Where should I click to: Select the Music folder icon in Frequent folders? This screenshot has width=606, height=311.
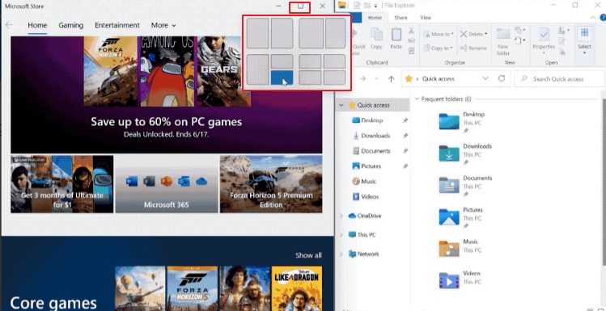[449, 249]
